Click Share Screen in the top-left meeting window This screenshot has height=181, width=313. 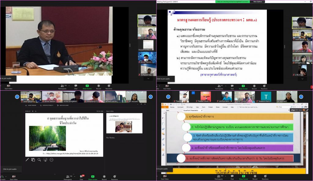coord(87,87)
